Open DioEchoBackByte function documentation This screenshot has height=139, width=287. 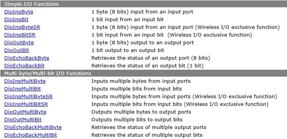pyautogui.click(x=27, y=58)
